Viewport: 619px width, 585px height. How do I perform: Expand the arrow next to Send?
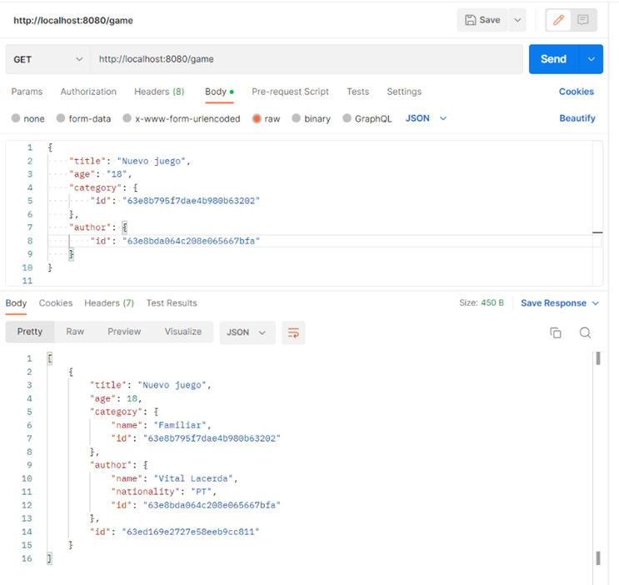click(x=592, y=59)
